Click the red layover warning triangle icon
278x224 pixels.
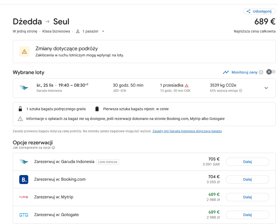click(187, 86)
